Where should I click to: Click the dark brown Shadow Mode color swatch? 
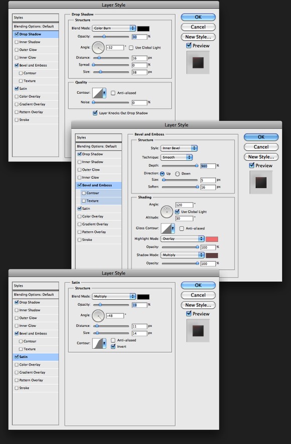212,256
